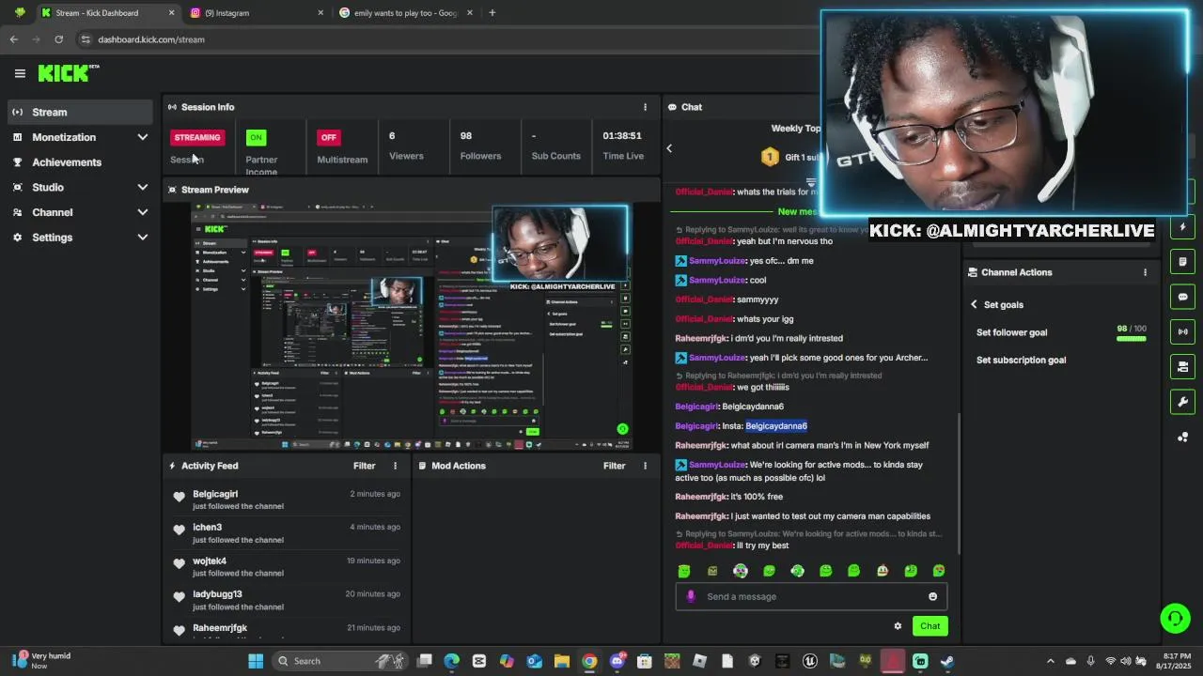This screenshot has width=1203, height=676.
Task: Click the Send a message field
Action: point(811,596)
